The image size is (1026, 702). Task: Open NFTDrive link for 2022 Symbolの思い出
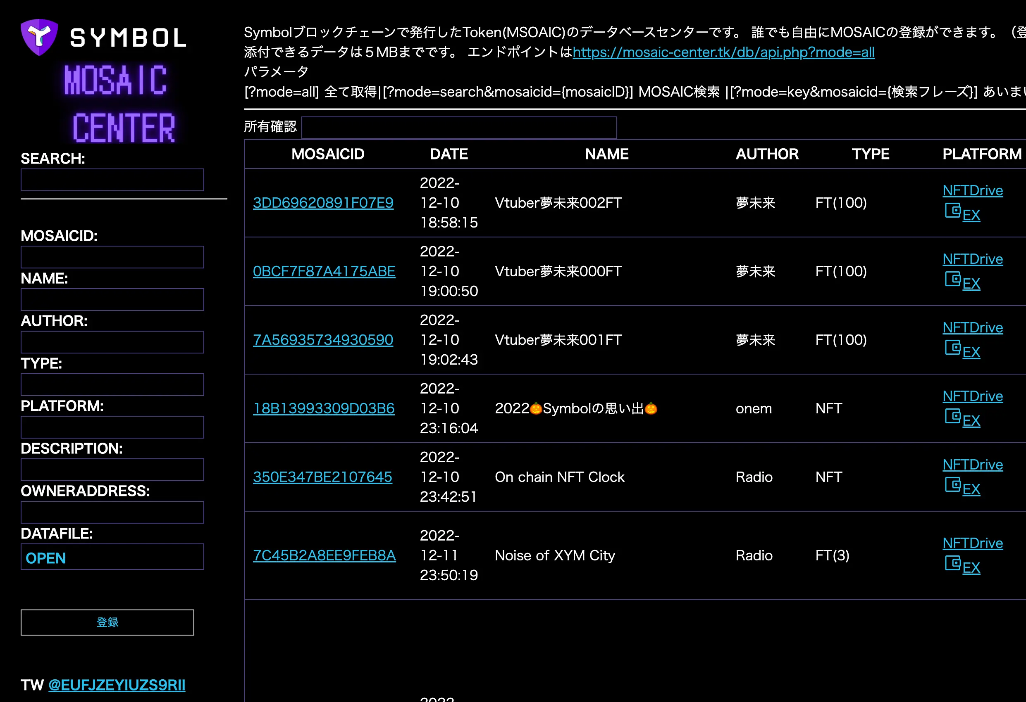973,396
